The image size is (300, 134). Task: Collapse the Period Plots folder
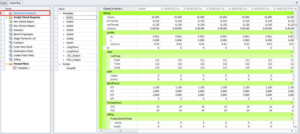(x=6, y=64)
